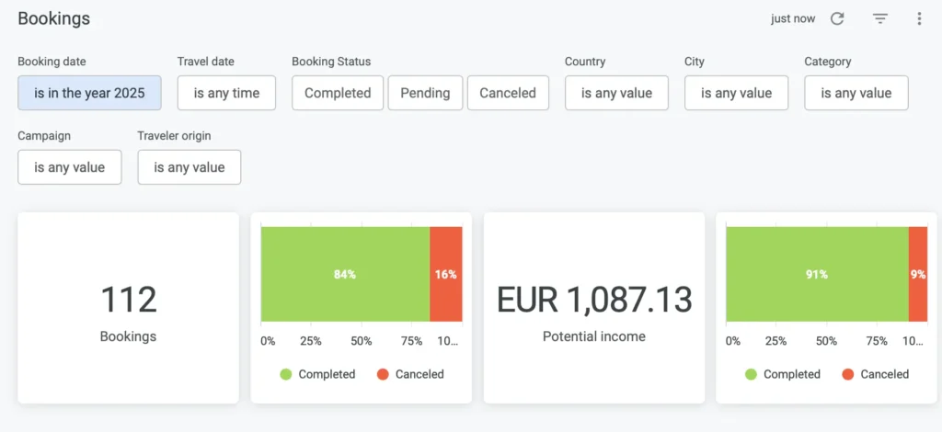Screen dimensions: 942x432
Task: Click the green 84% completed bar segment
Action: 345,274
